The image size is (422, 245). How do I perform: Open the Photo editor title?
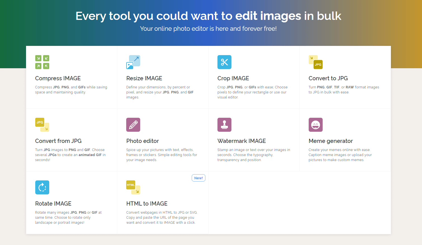(142, 141)
